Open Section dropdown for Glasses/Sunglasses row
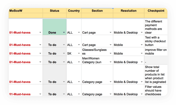This screenshot has height=105, width=176. point(110,53)
